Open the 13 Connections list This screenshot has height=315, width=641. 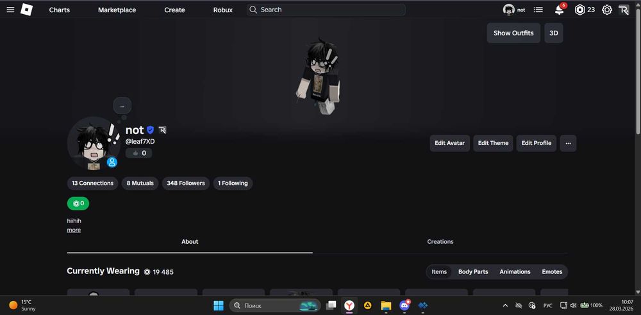[x=92, y=183]
